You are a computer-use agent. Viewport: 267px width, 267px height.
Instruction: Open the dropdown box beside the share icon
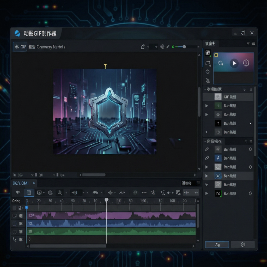(153, 47)
